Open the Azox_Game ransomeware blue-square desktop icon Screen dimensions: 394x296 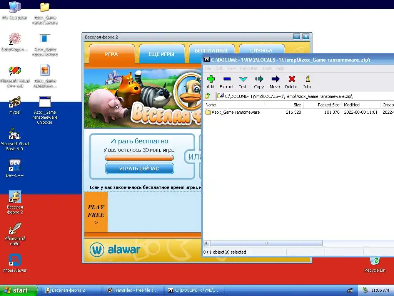click(x=45, y=45)
